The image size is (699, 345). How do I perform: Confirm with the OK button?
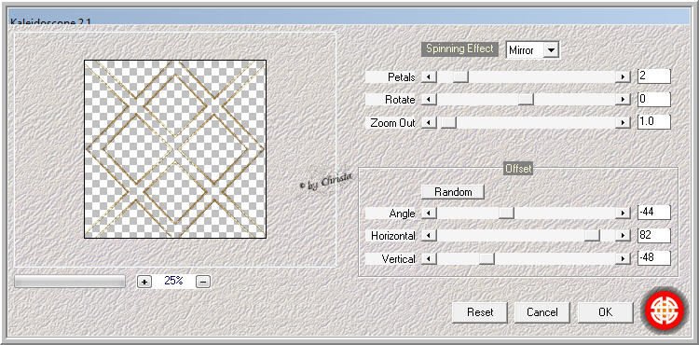(x=606, y=312)
